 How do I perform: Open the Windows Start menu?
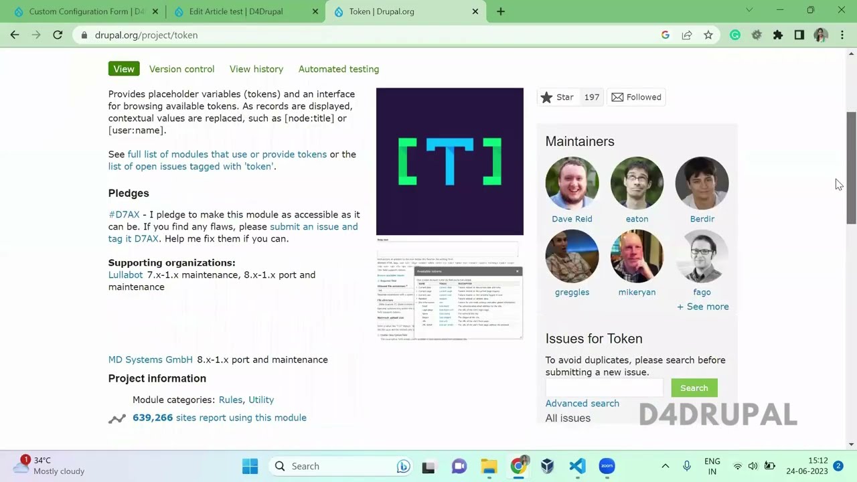click(250, 466)
